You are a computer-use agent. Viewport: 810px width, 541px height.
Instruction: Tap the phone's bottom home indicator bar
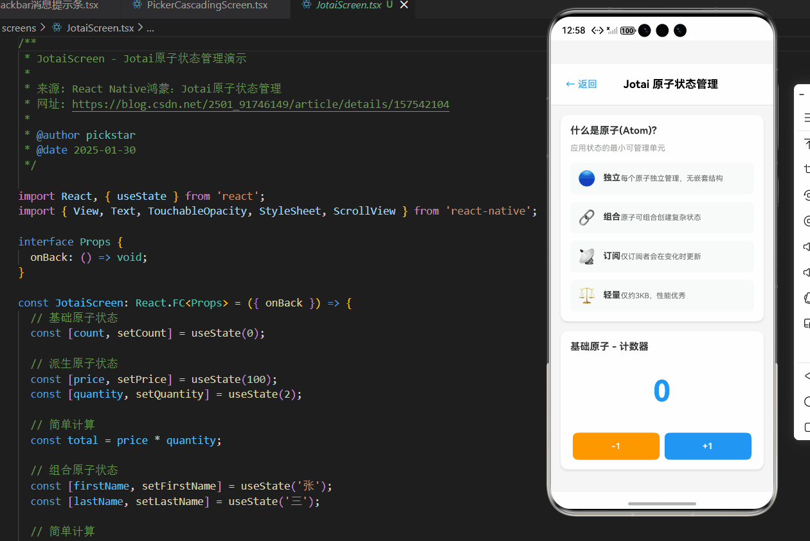[x=662, y=504]
